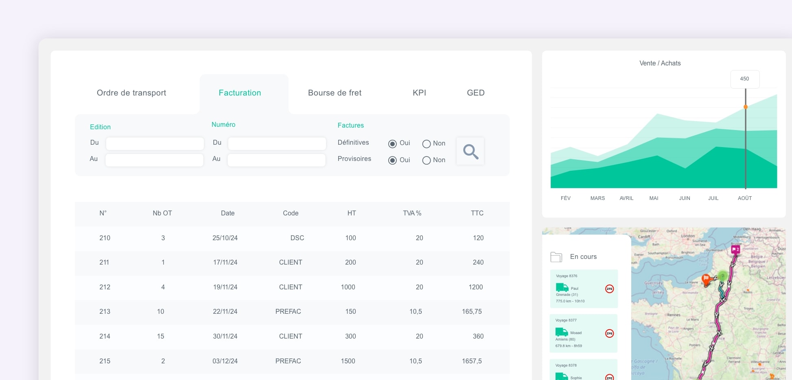
Task: Open invoice row number 213
Action: [105, 312]
